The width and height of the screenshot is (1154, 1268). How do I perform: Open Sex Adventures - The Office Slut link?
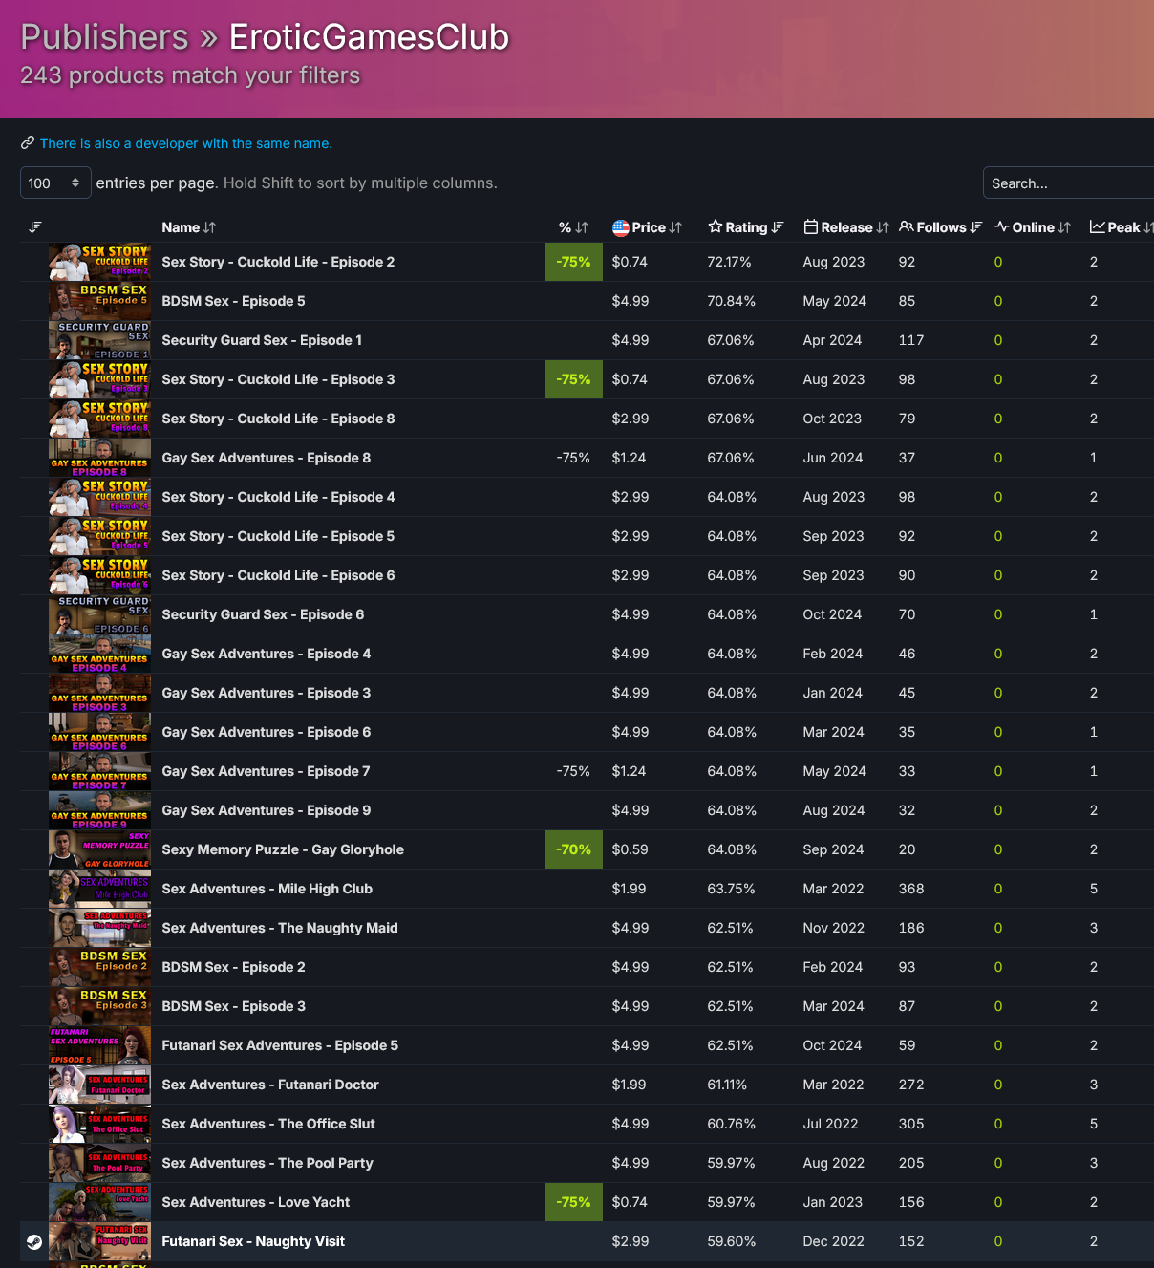coord(268,1124)
